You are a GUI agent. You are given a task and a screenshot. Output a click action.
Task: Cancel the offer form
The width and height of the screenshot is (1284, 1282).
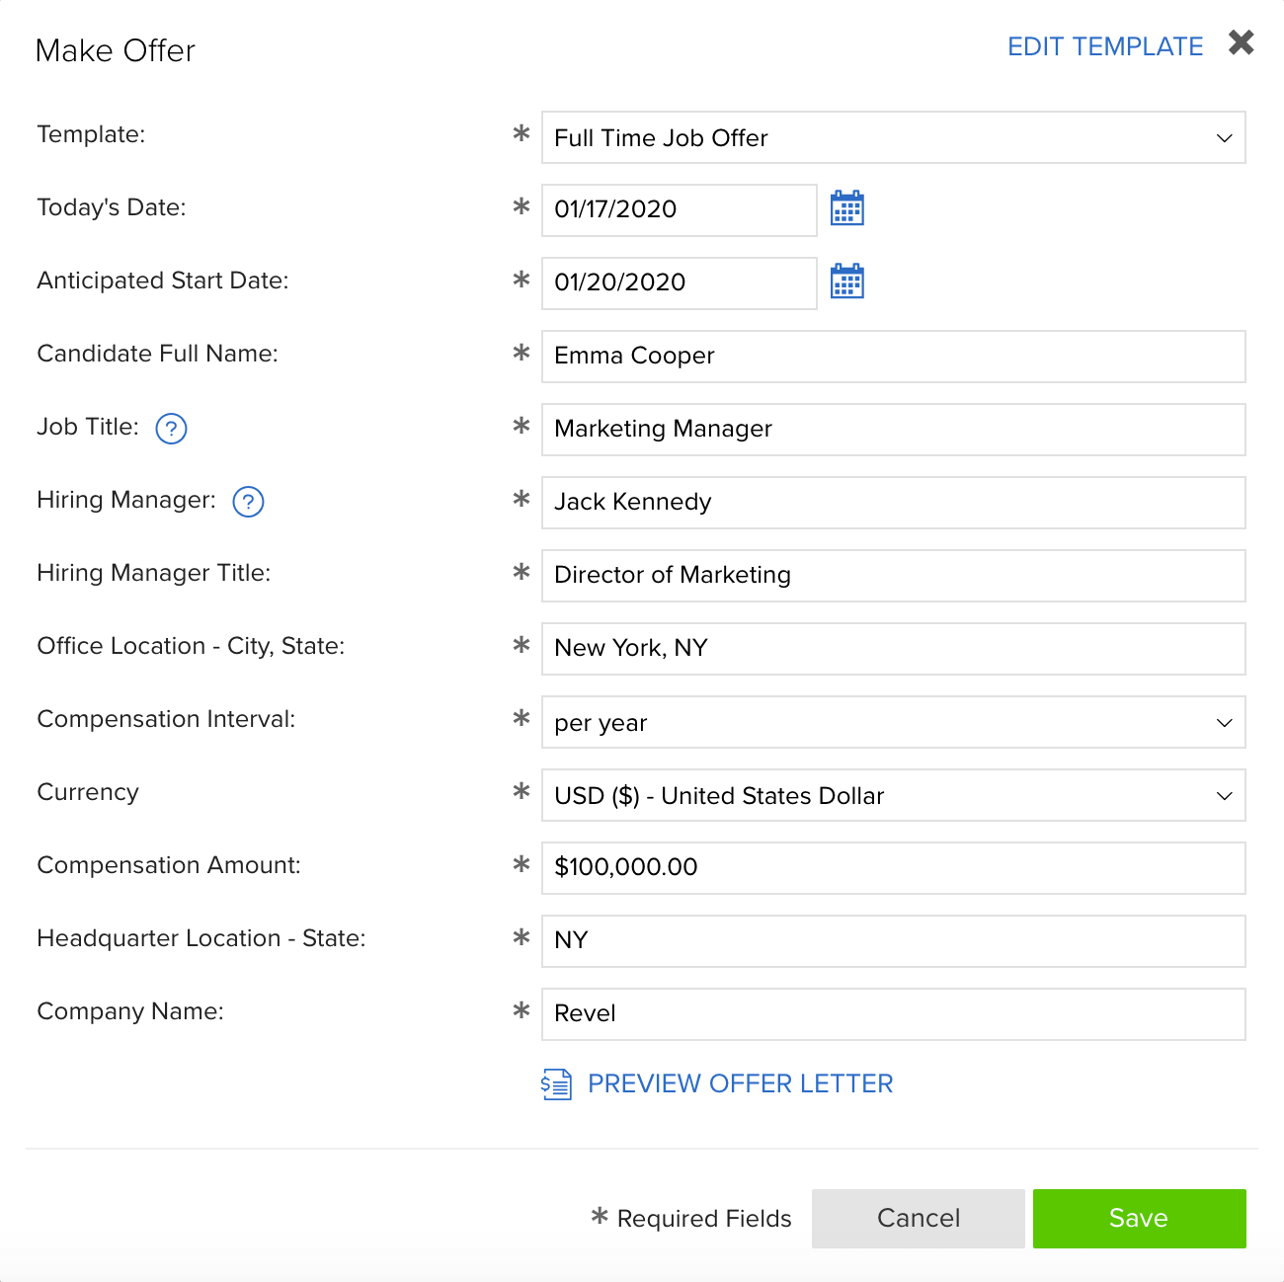pos(919,1218)
